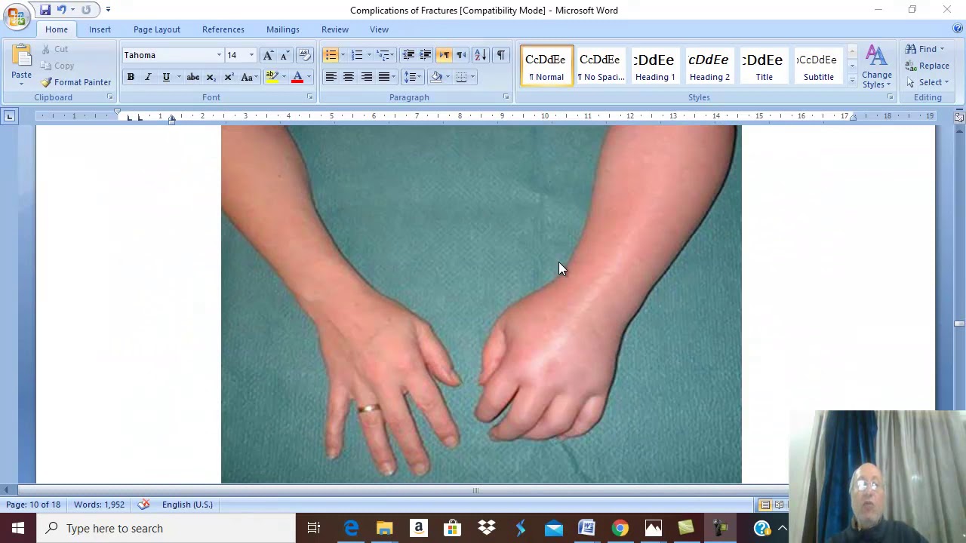Open the Tahoma font name dropdown
This screenshot has width=966, height=543.
(x=219, y=55)
